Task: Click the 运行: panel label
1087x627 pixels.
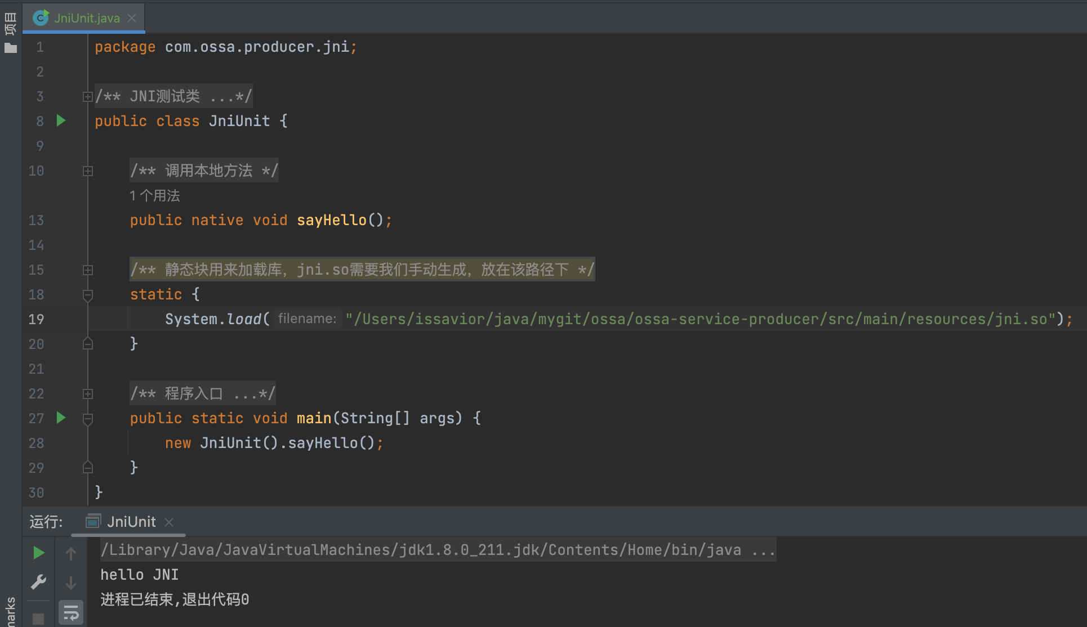Action: (x=46, y=522)
